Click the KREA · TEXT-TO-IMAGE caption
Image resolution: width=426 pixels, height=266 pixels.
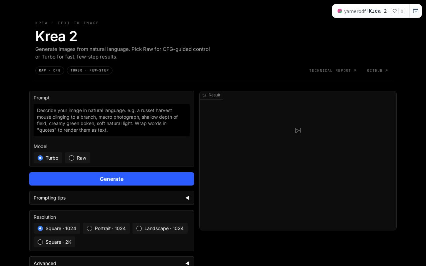(x=67, y=23)
